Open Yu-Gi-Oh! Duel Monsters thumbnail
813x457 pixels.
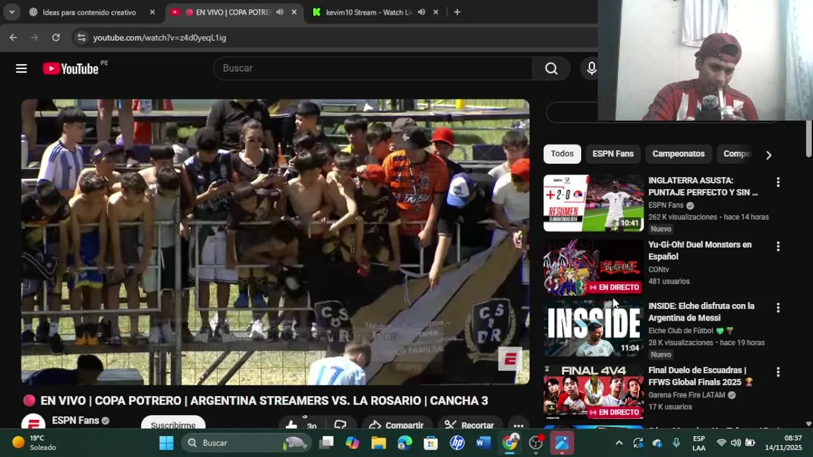coord(593,267)
